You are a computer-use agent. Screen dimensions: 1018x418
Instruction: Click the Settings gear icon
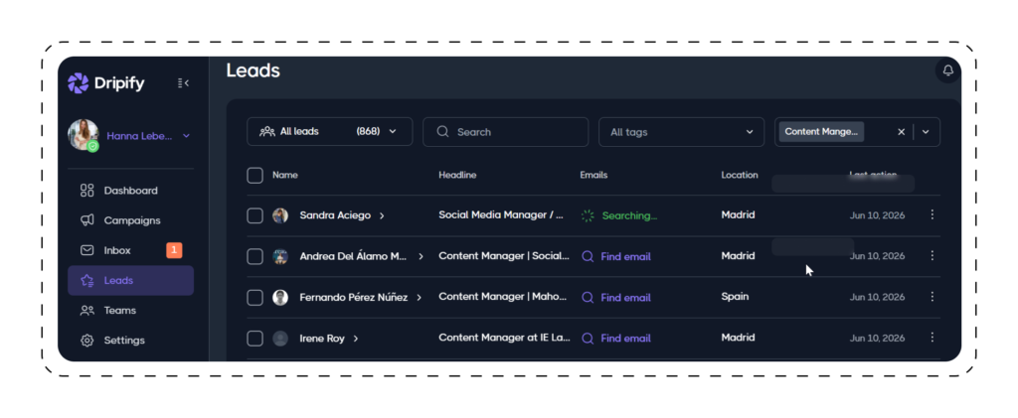coord(87,341)
